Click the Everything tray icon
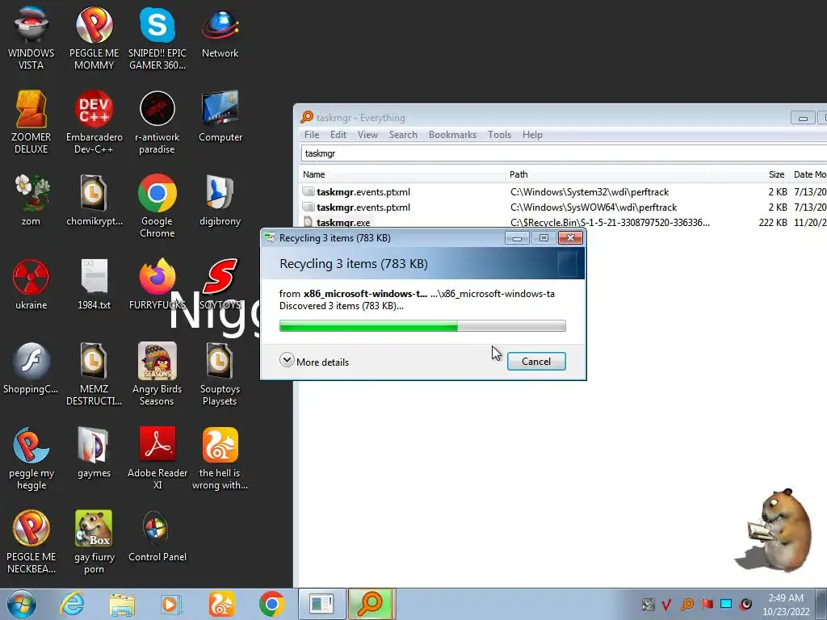The height and width of the screenshot is (620, 827). [x=687, y=604]
